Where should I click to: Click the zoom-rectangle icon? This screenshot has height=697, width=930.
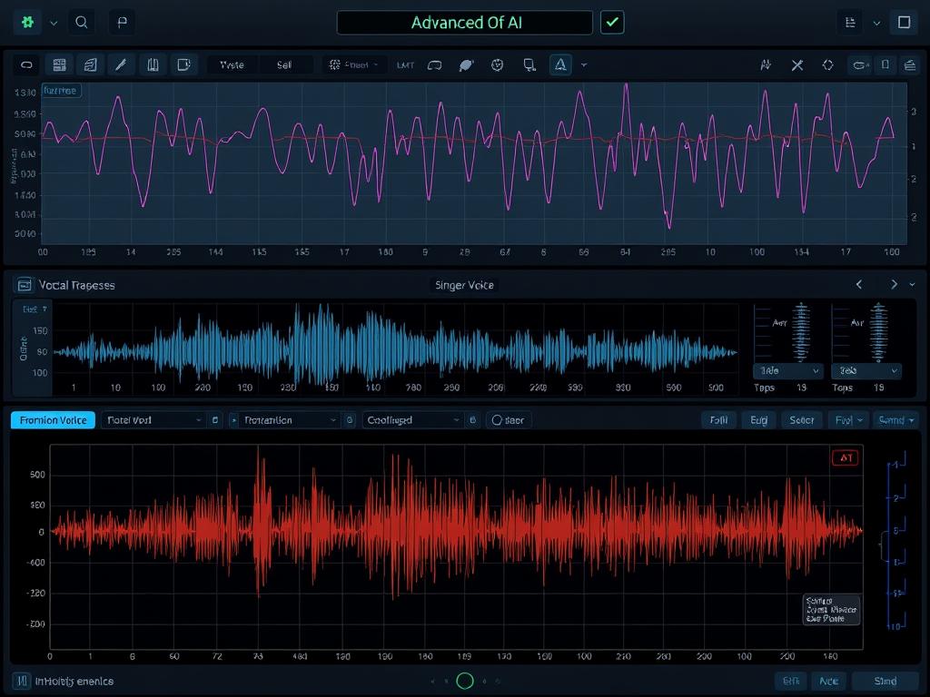point(529,65)
